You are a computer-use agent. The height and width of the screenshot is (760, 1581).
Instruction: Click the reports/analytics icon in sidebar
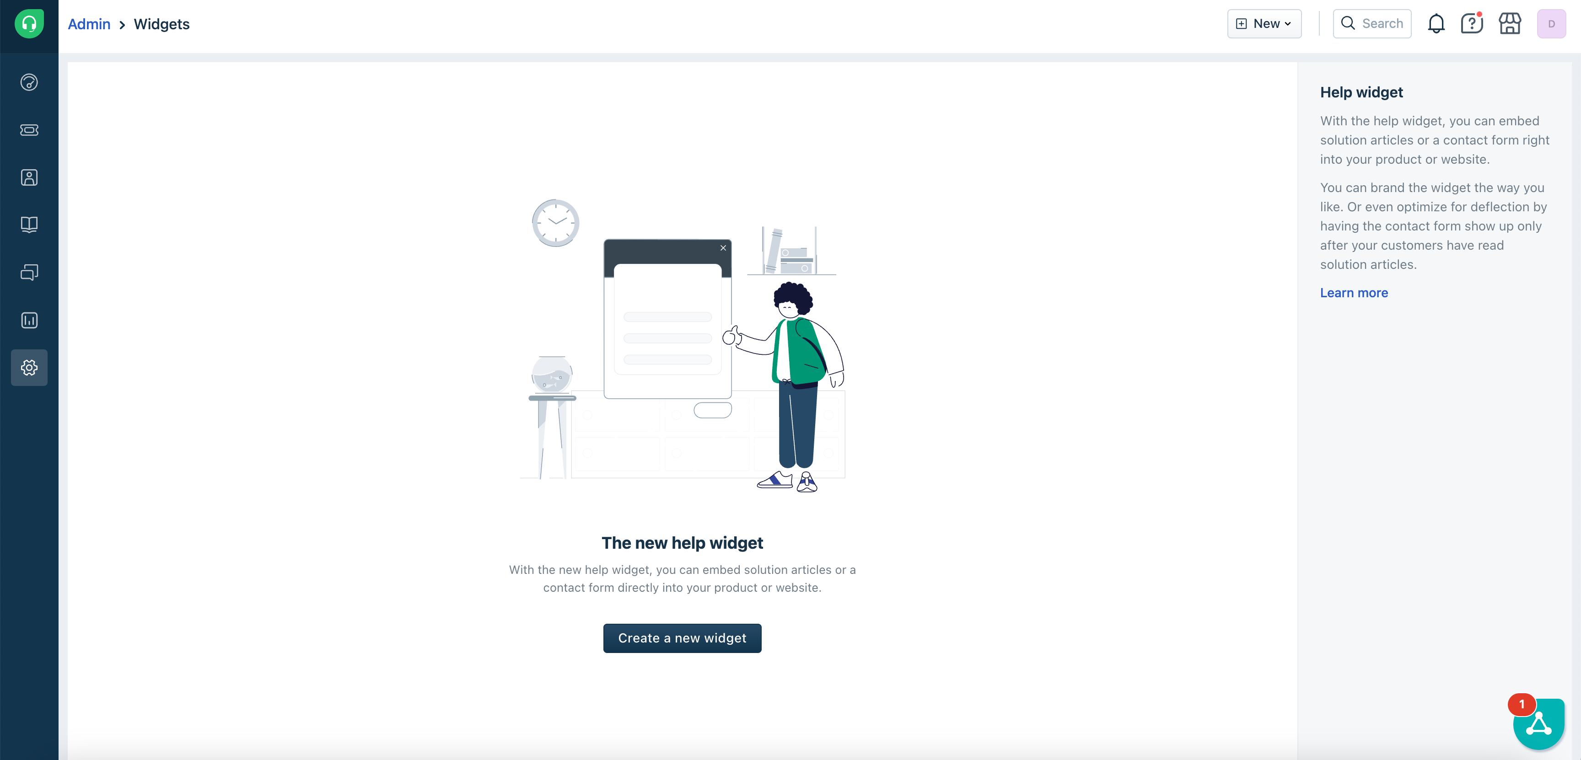click(28, 320)
